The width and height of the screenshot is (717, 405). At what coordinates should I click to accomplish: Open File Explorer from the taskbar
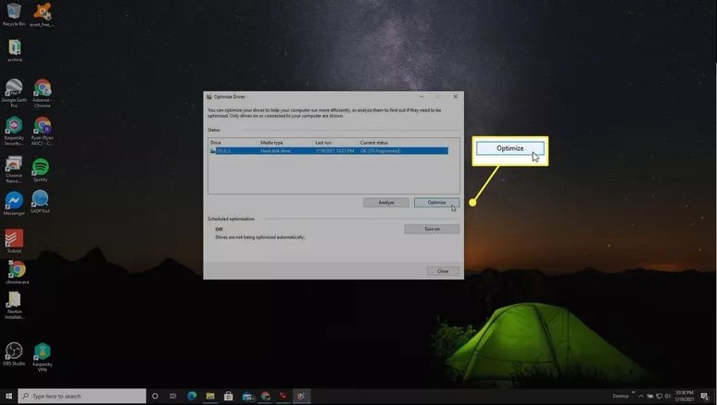(210, 396)
